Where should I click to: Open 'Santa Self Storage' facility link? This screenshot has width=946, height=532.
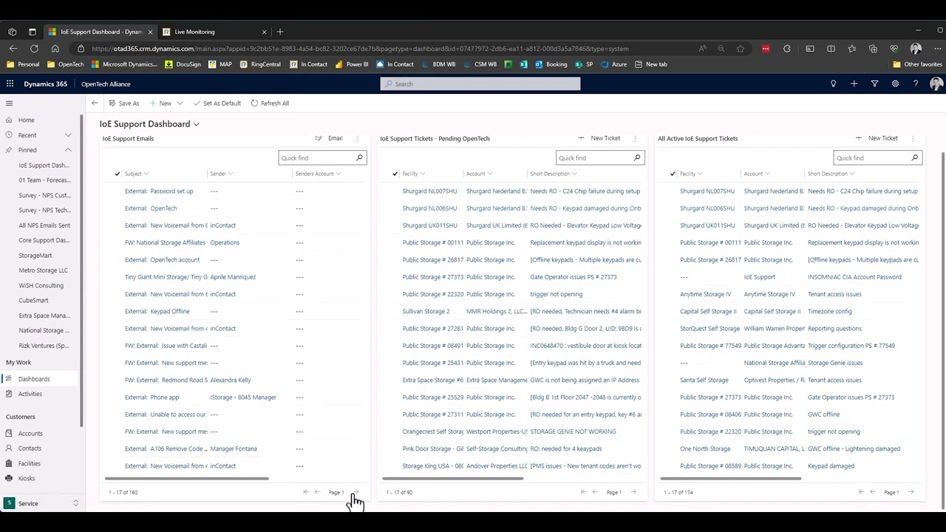(704, 380)
